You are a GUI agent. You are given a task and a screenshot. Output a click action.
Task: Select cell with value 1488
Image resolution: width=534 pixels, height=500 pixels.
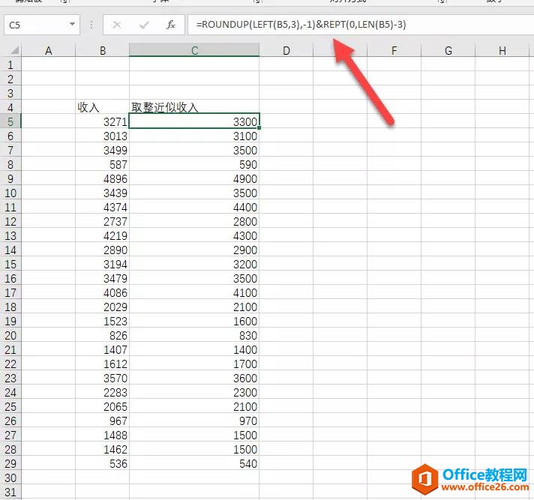click(x=103, y=435)
